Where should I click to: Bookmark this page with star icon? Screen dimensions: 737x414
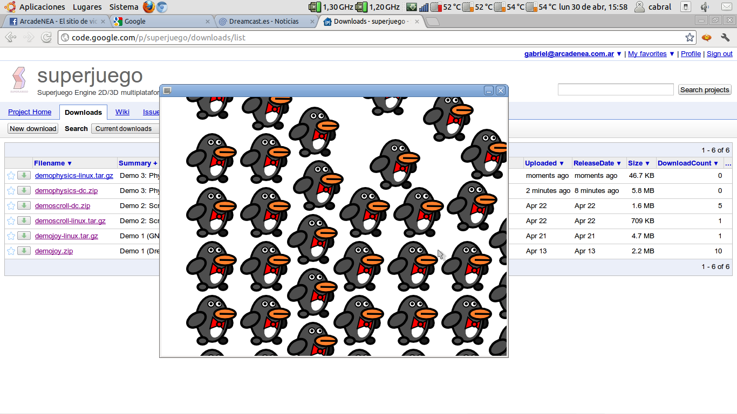(690, 37)
